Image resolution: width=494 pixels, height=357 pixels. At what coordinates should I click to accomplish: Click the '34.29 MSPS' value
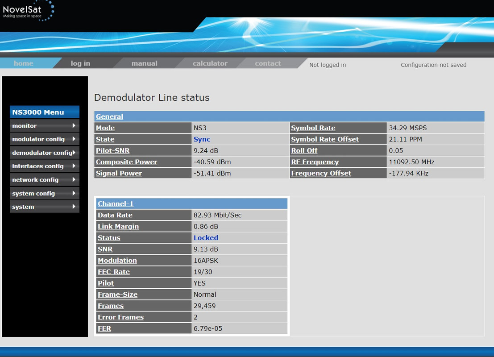[x=408, y=128]
